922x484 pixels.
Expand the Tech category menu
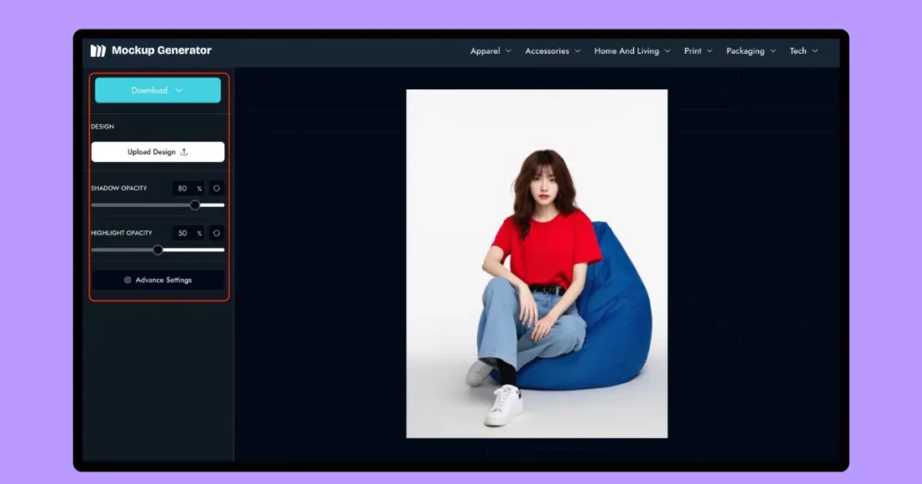[x=803, y=51]
